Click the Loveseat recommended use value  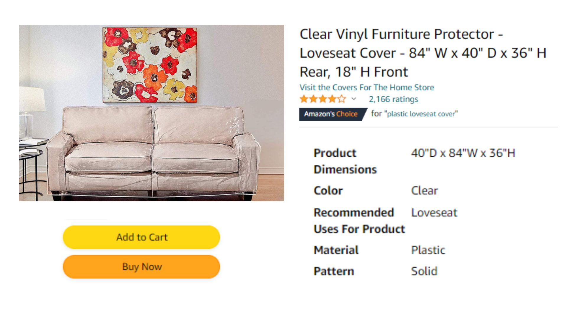coord(434,213)
